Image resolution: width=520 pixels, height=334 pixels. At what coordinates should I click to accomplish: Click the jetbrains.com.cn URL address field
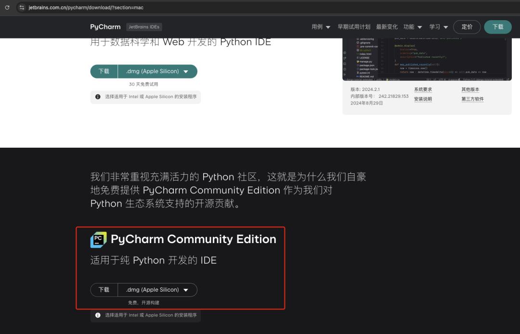click(86, 7)
